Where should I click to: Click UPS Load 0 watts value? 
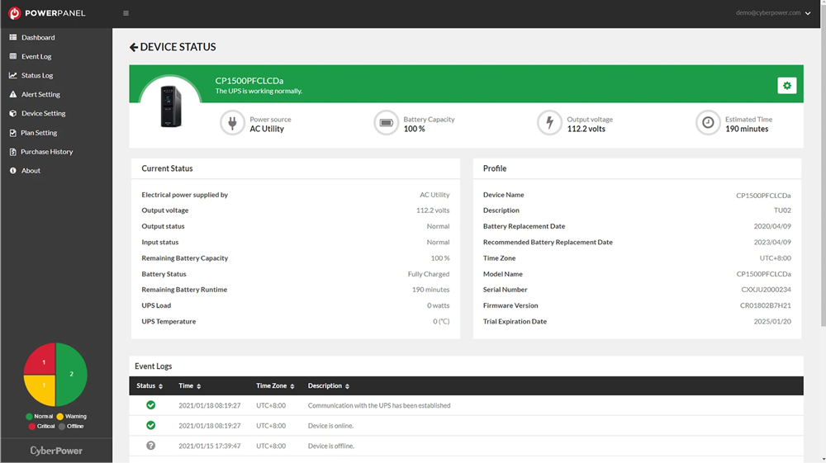(x=439, y=305)
